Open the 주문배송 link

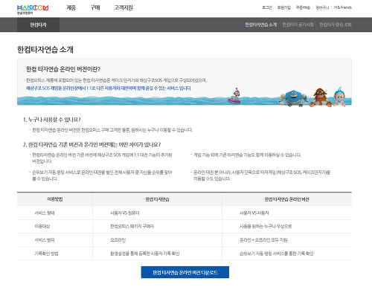tap(303, 7)
